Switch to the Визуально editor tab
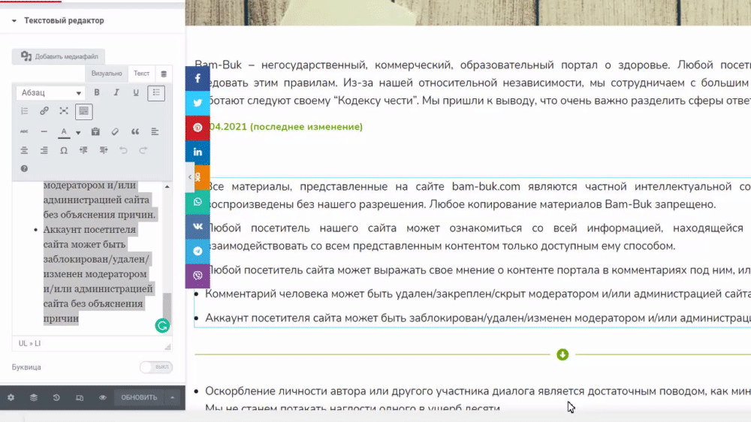Image resolution: width=751 pixels, height=422 pixels. click(x=107, y=74)
